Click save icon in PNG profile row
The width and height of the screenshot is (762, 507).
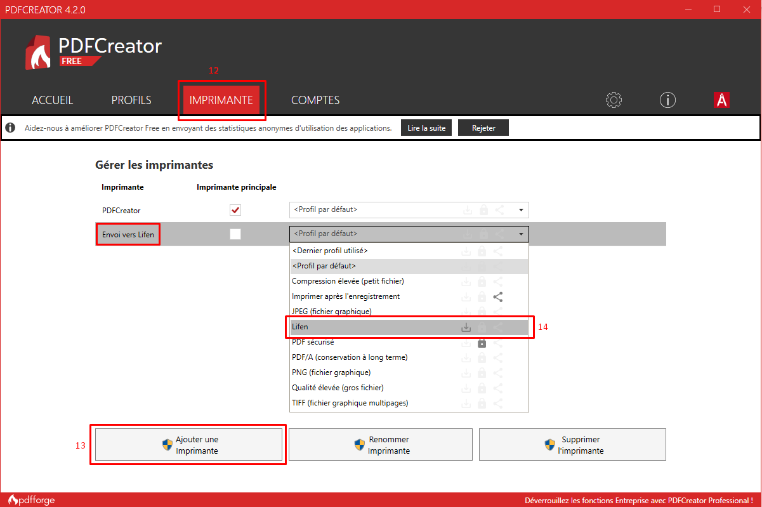point(466,372)
